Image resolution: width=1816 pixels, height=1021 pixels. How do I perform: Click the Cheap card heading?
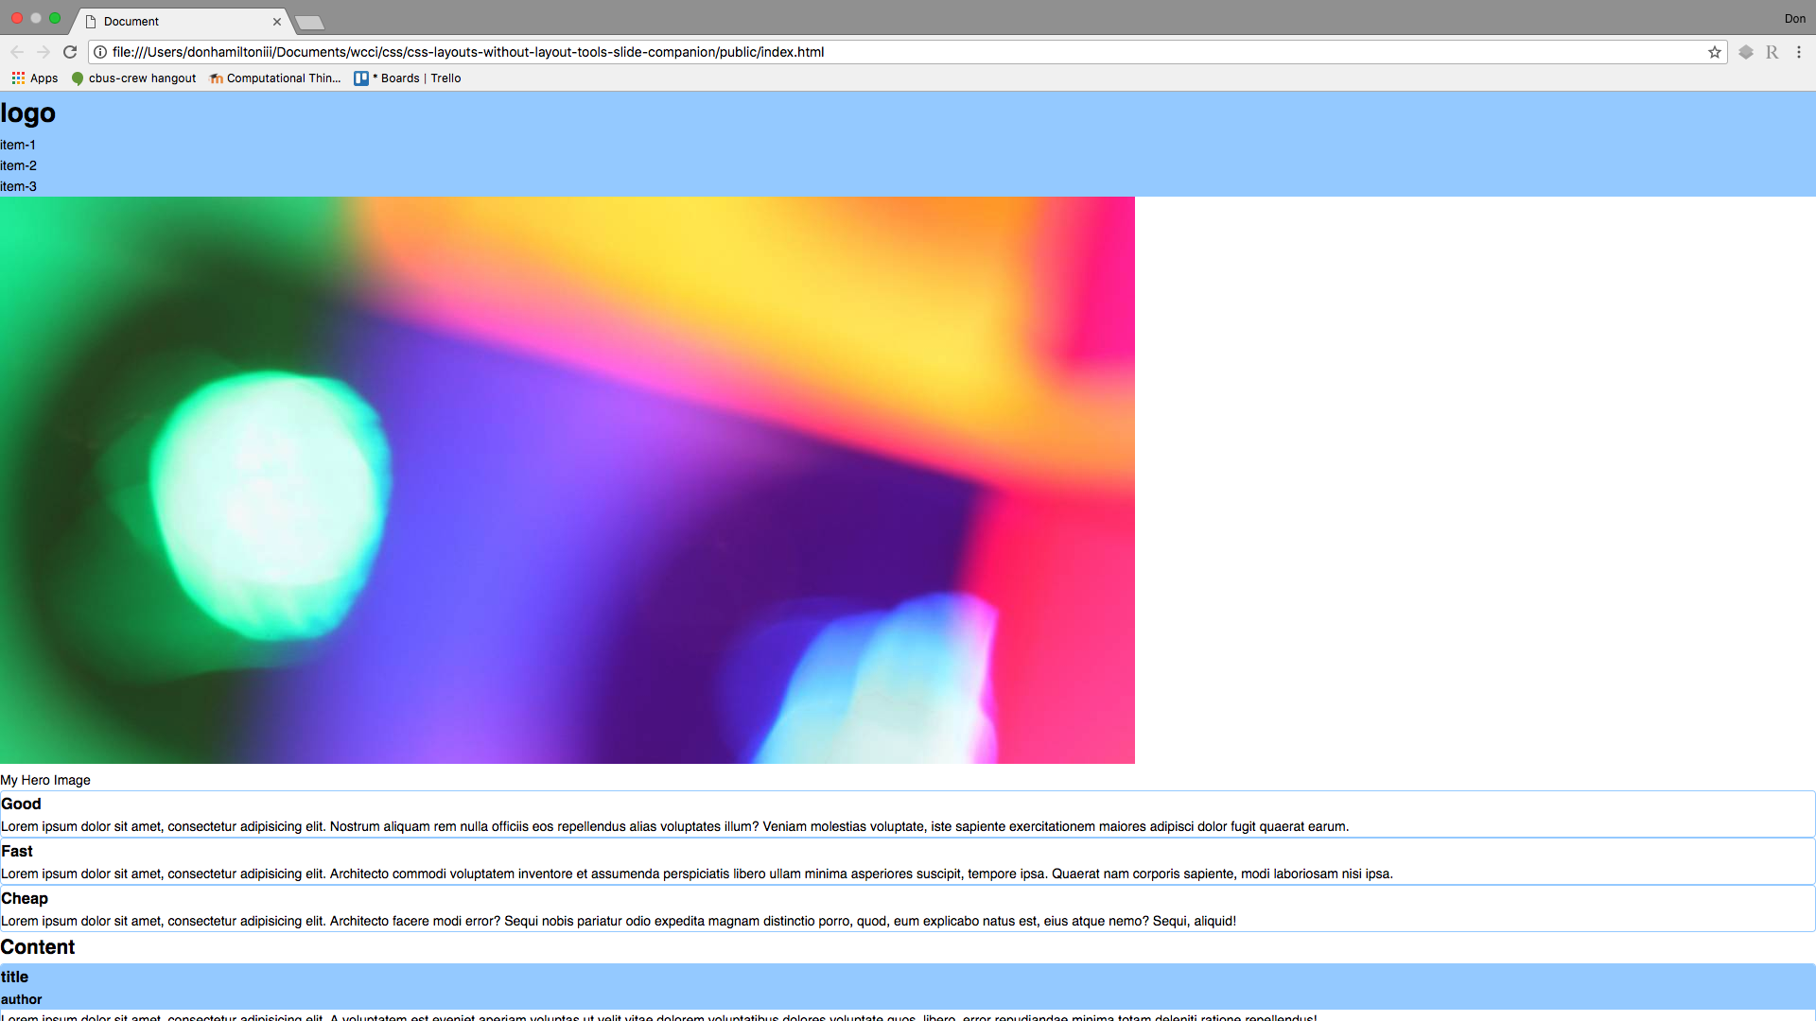(25, 898)
